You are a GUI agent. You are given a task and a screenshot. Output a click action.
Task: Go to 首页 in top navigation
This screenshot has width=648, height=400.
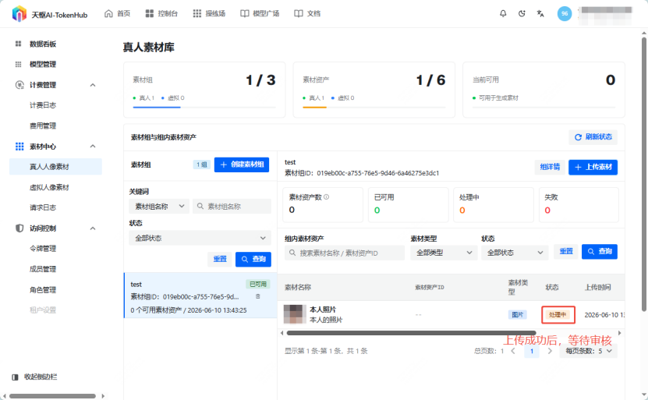point(118,13)
